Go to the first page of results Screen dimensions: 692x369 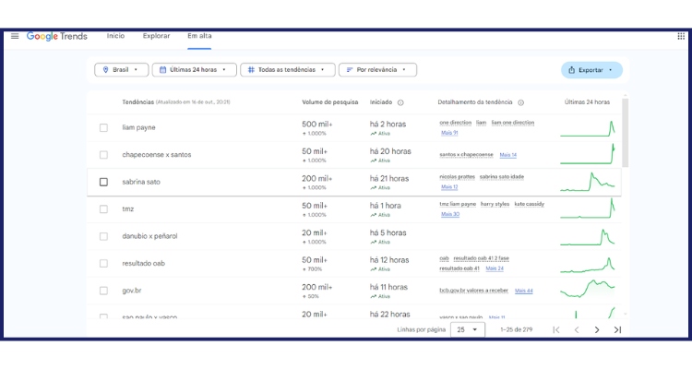click(556, 329)
